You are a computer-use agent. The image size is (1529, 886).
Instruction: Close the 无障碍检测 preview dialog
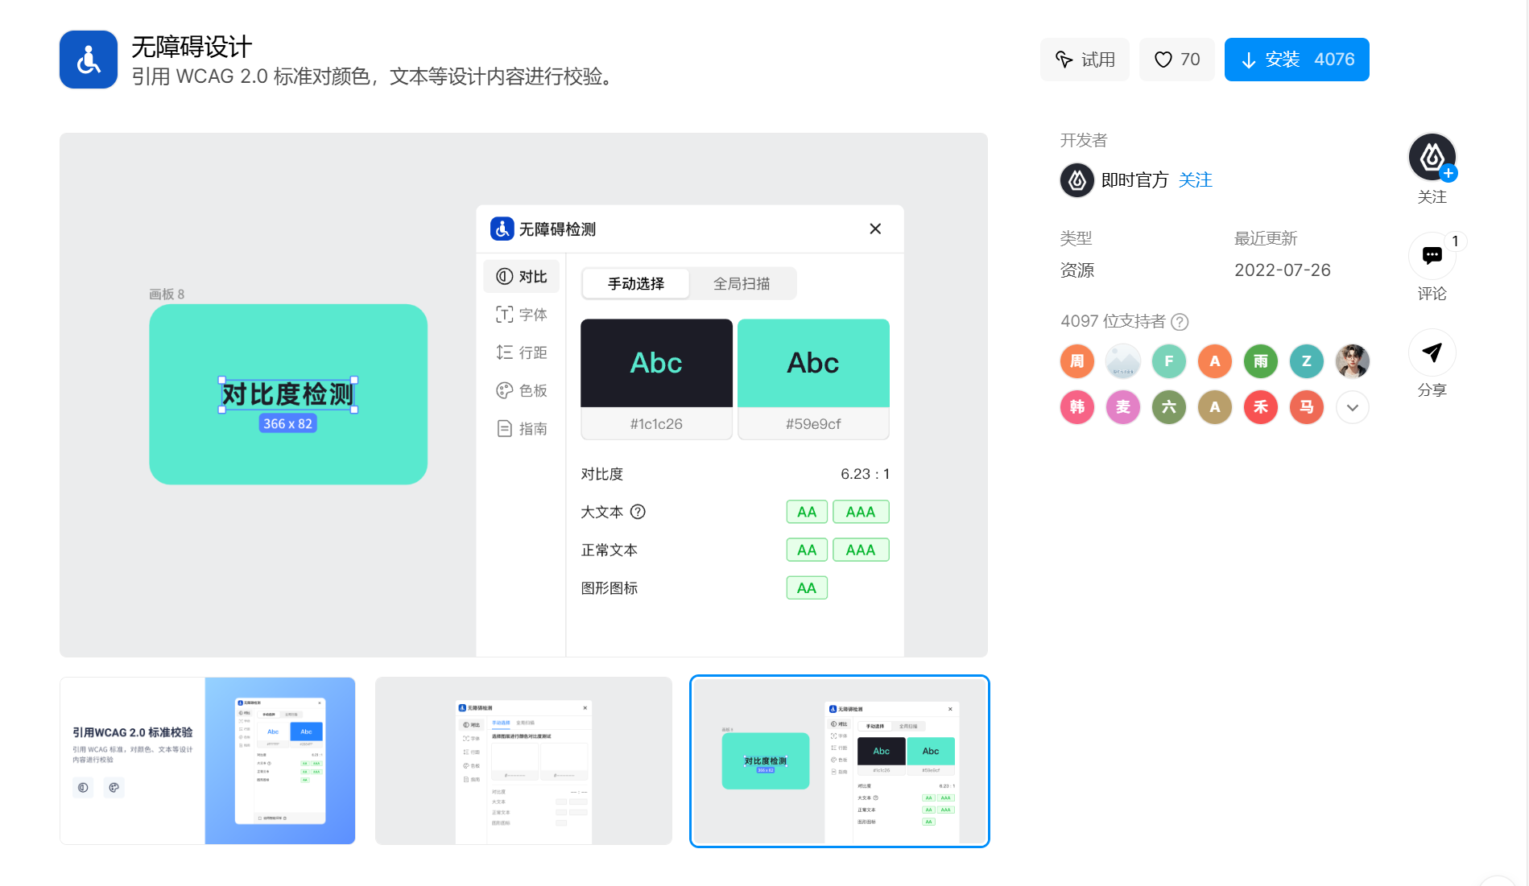click(x=875, y=229)
